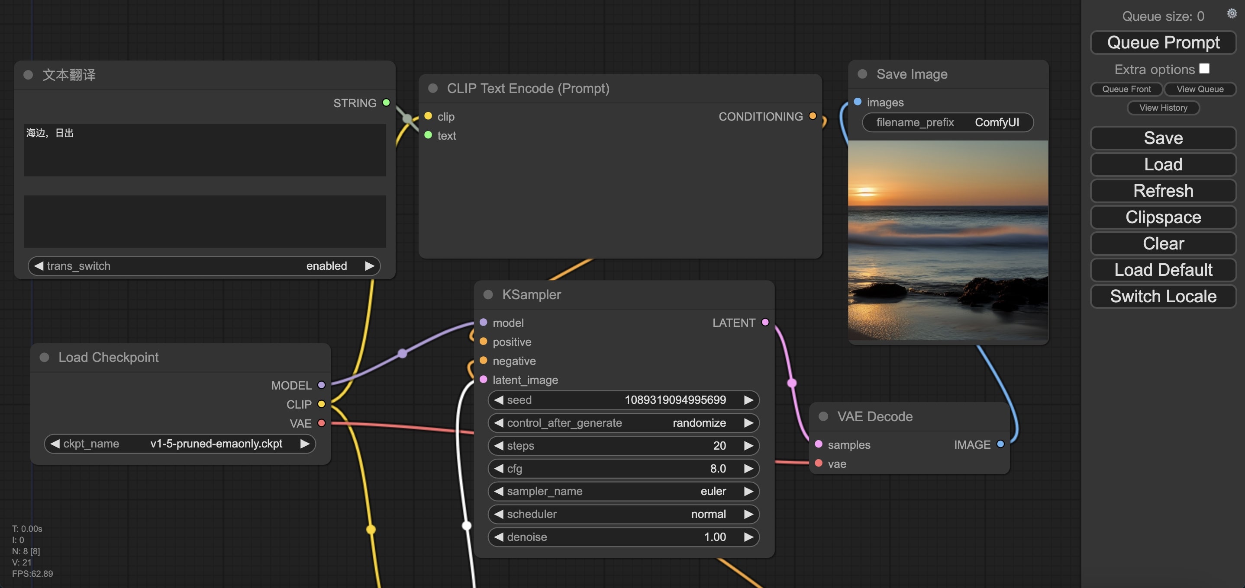Collapse the Save Image node via its title dot

[862, 74]
